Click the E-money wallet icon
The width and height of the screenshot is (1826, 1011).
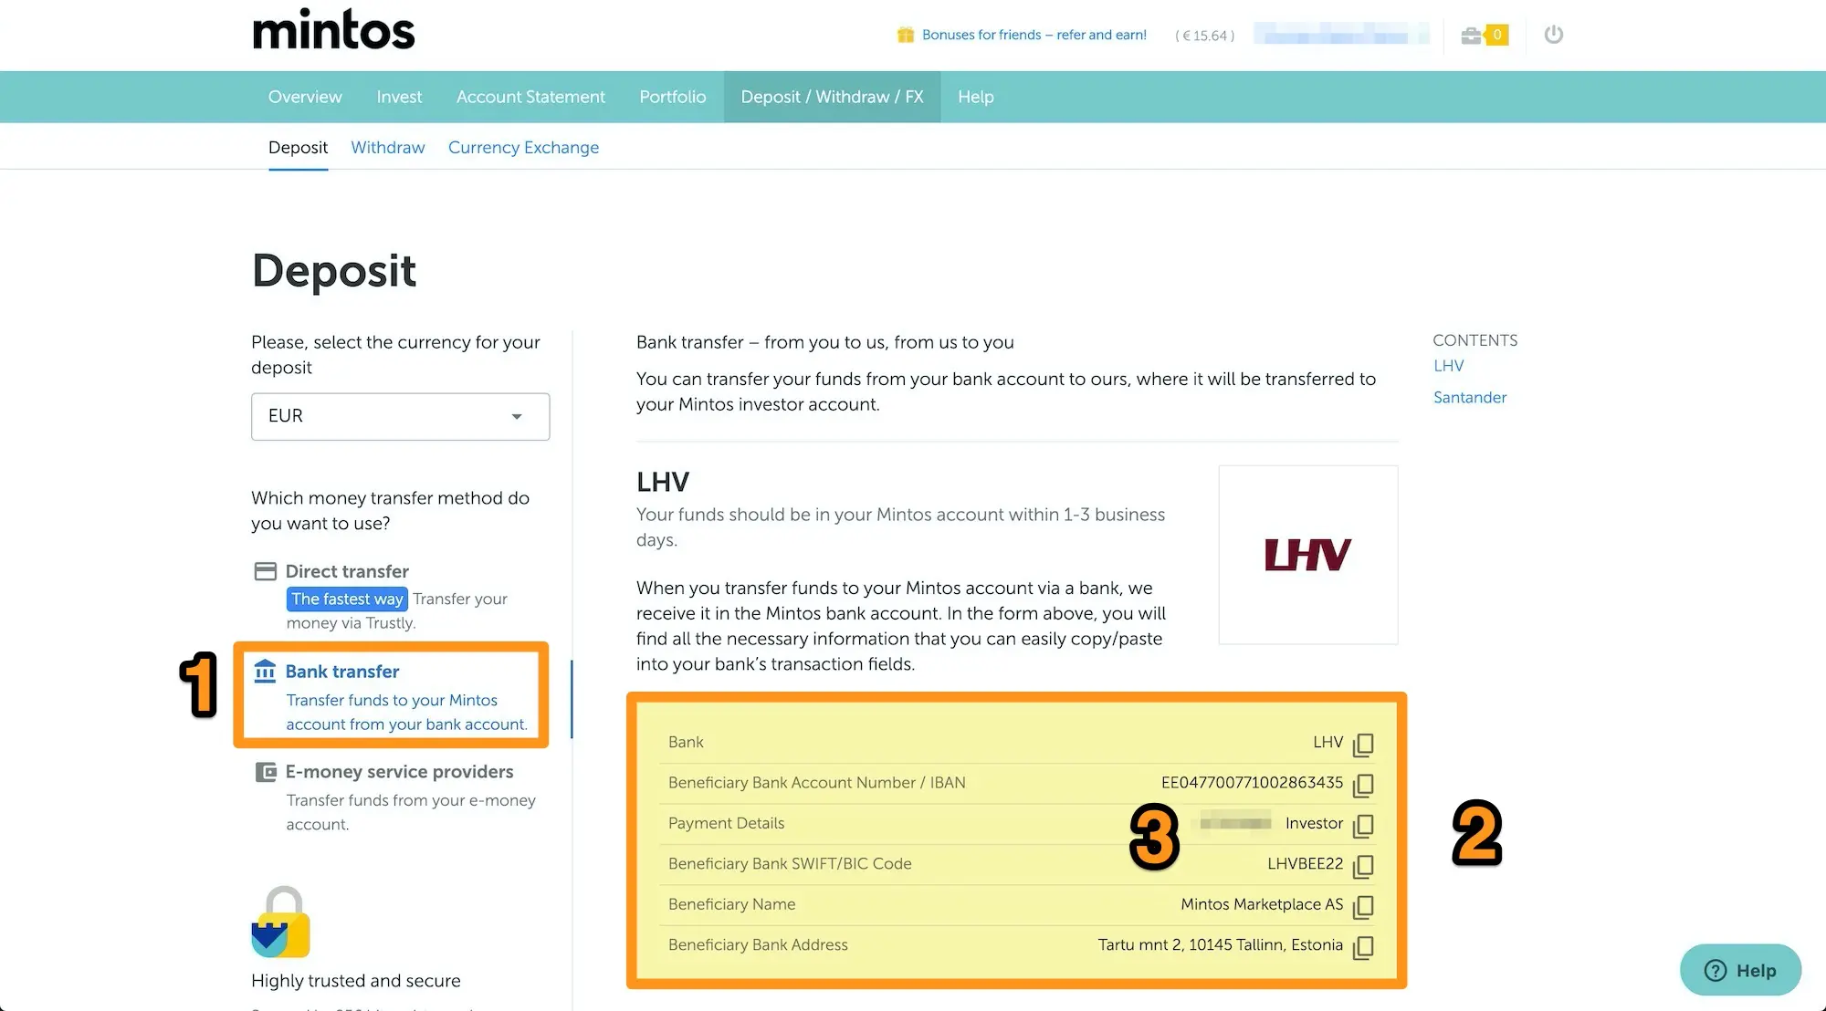[266, 772]
